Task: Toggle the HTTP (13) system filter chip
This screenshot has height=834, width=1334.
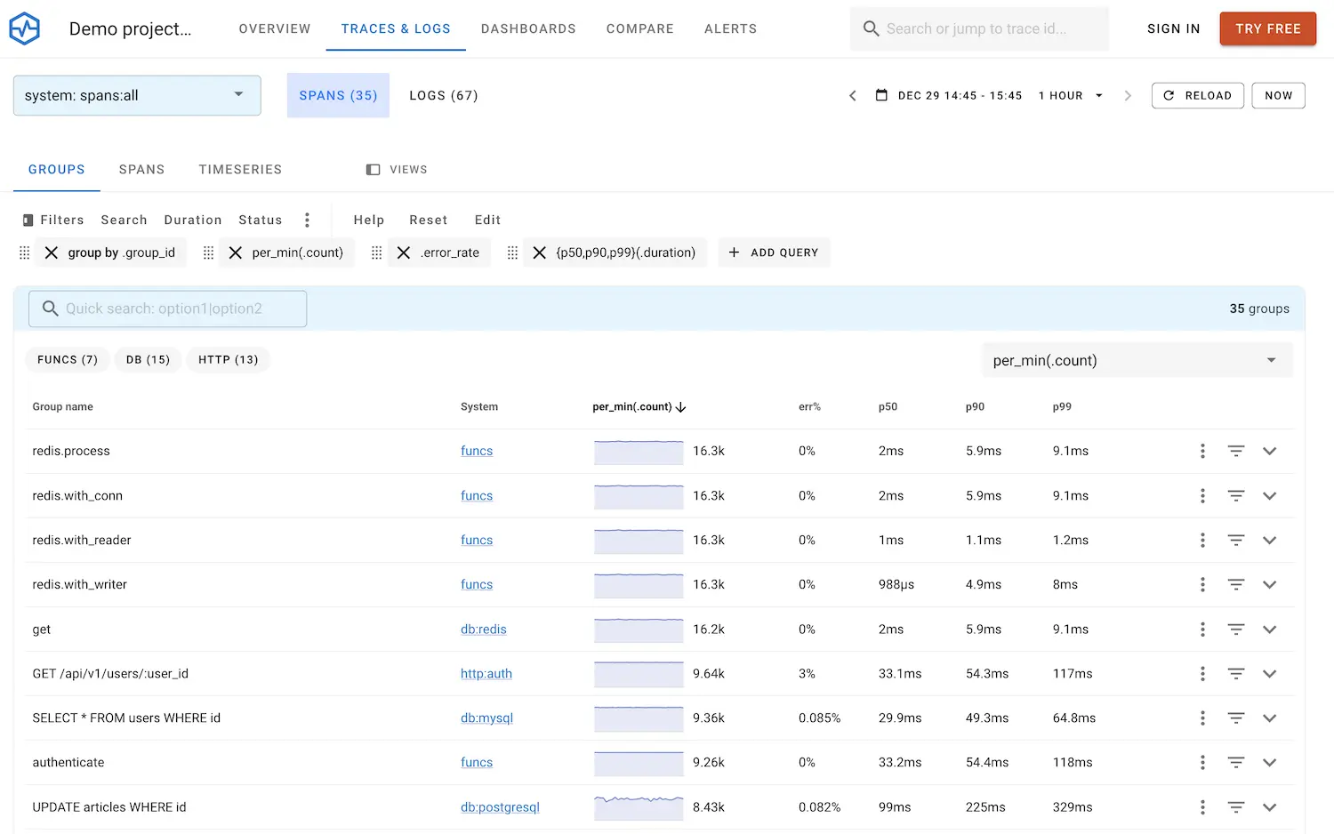Action: click(228, 359)
